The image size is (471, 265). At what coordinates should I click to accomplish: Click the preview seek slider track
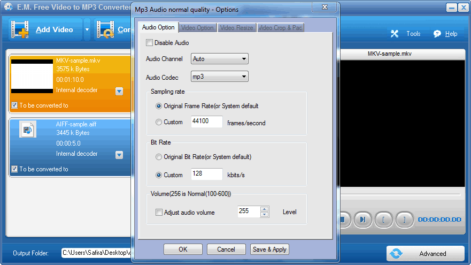(400, 195)
